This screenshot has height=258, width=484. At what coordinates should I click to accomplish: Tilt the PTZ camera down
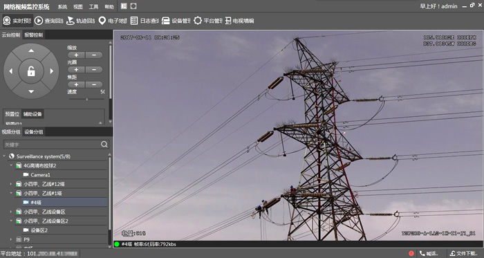(31, 91)
